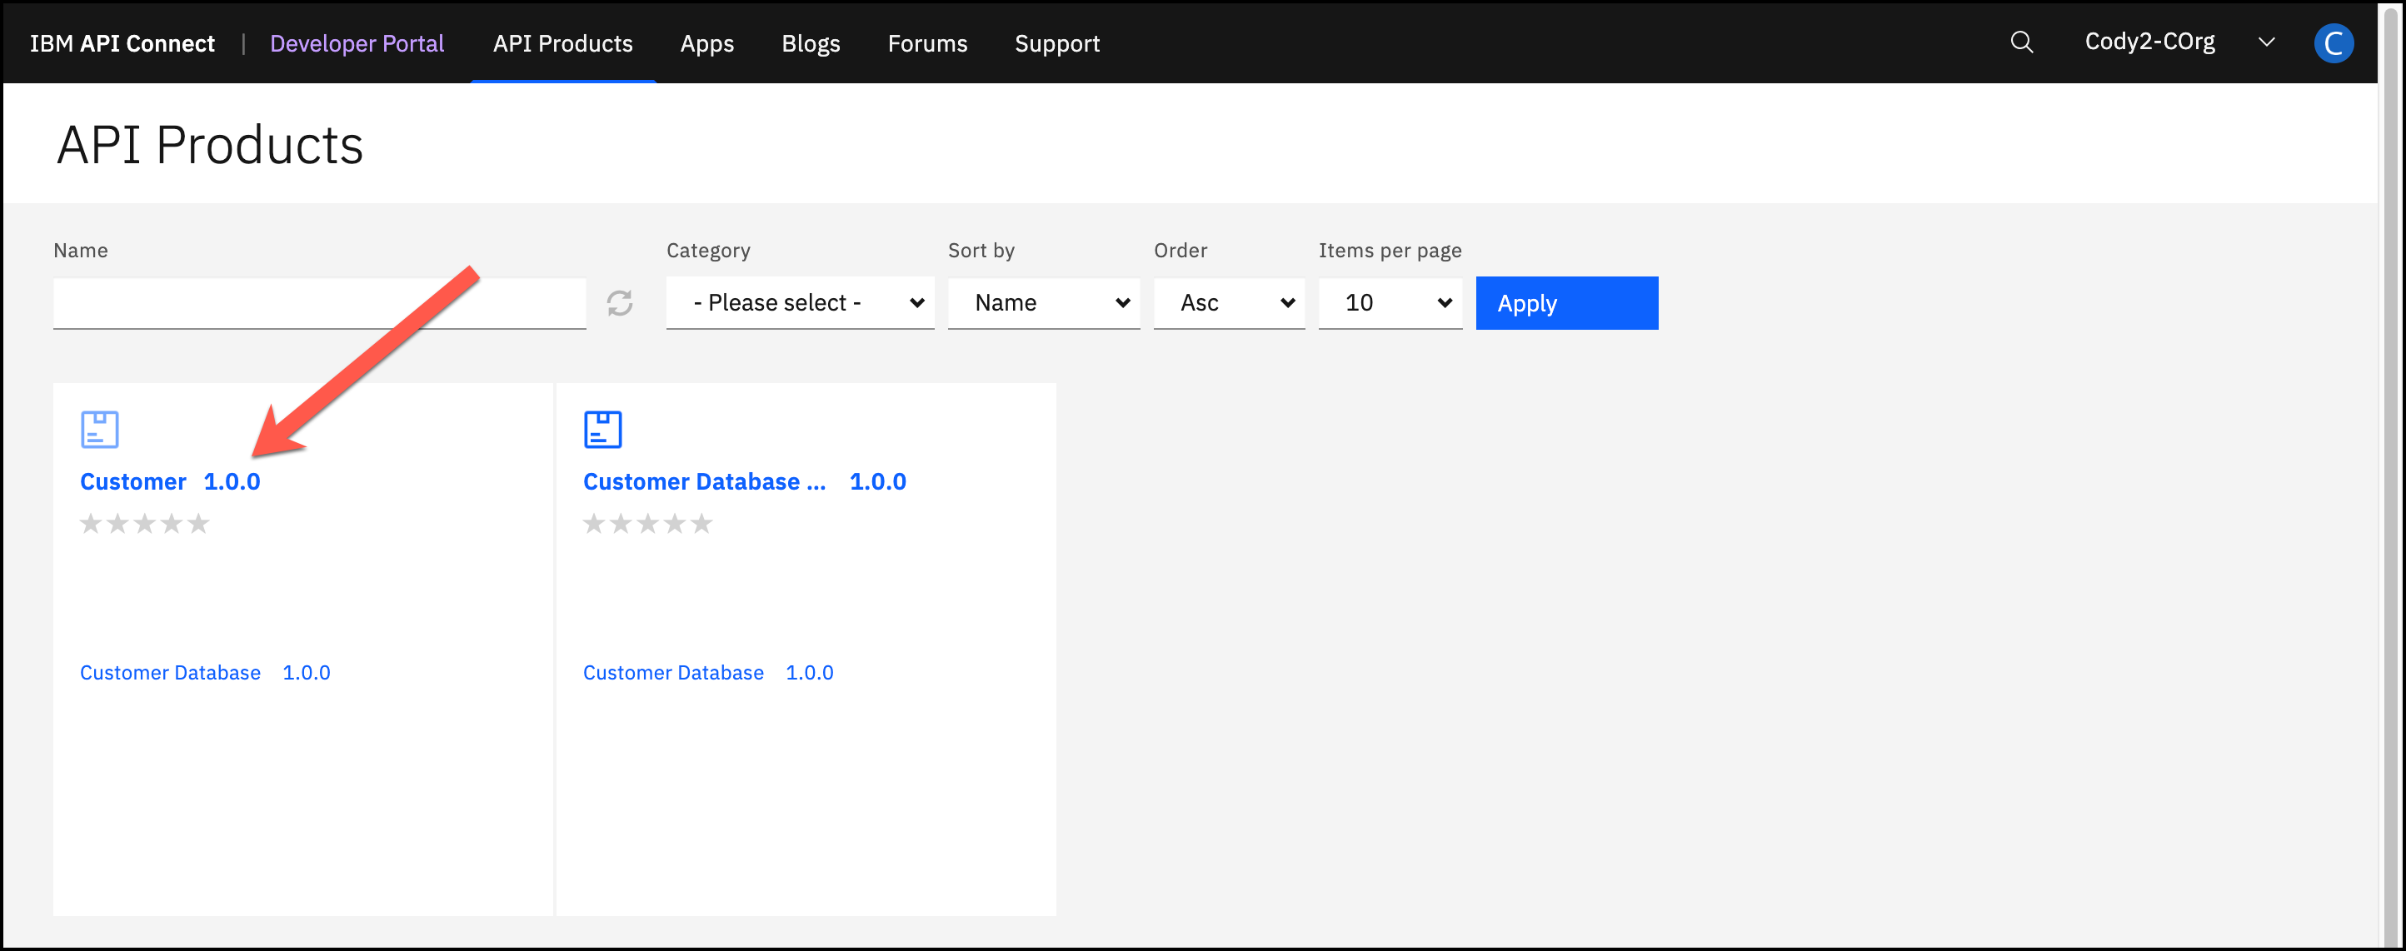The image size is (2406, 951).
Task: Expand the Cody2-COrg chevron menu
Action: tap(2266, 43)
